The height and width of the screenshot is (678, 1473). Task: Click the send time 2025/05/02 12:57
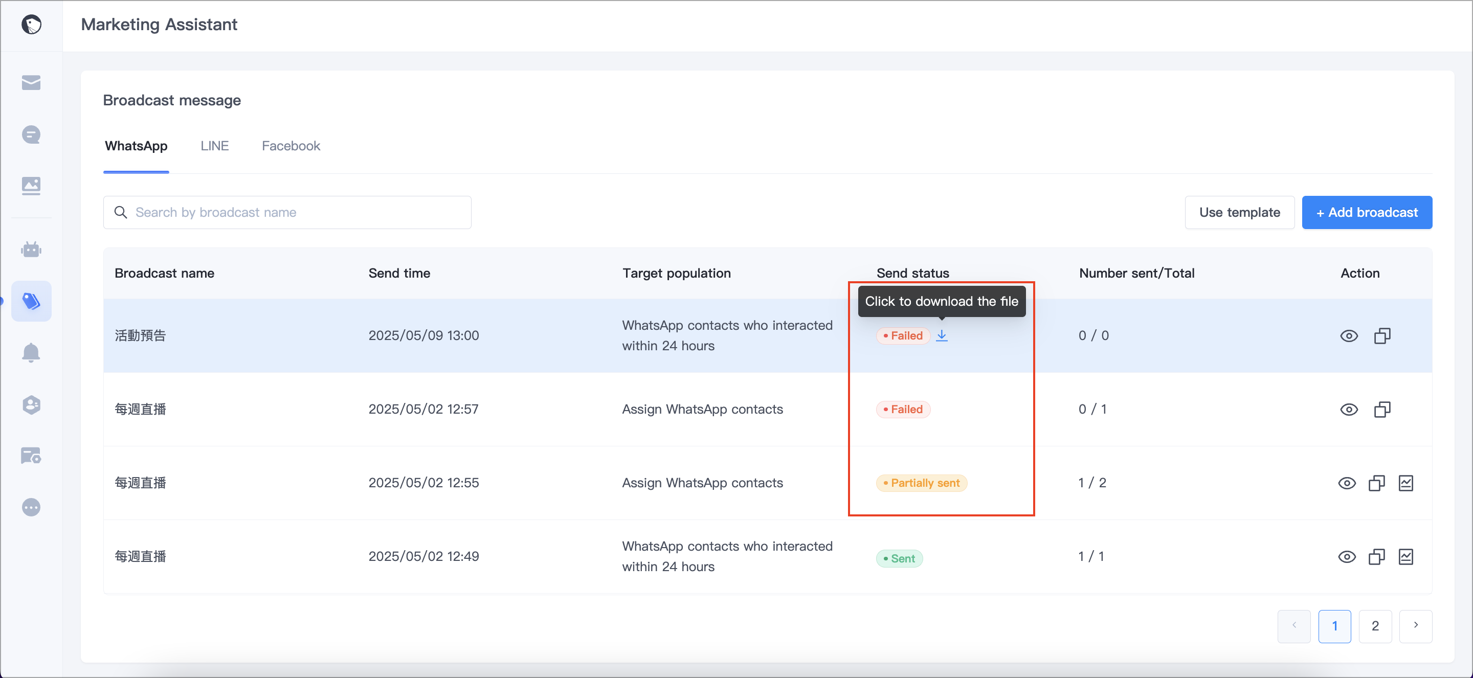(423, 410)
